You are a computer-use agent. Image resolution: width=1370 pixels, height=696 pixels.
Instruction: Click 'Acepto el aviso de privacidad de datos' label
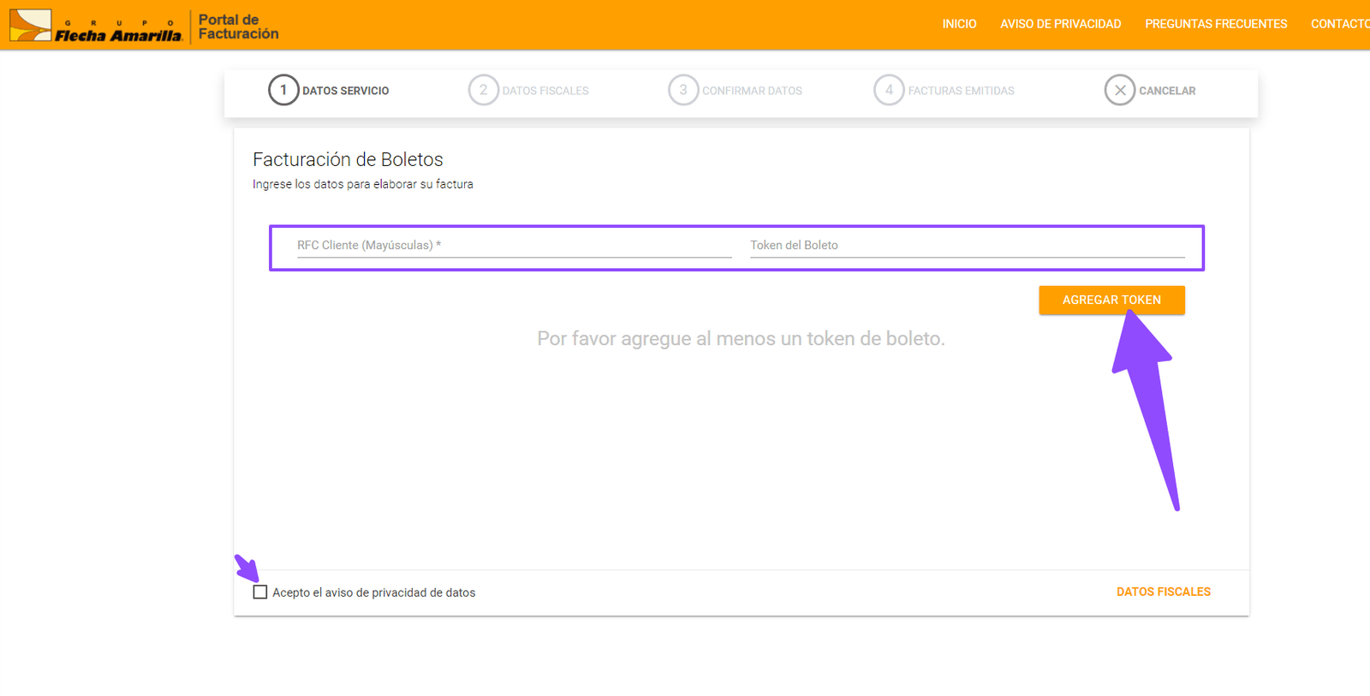click(374, 592)
